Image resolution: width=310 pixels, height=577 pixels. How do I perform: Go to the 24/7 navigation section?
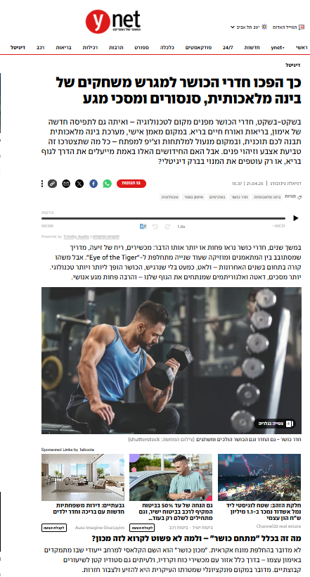(228, 47)
